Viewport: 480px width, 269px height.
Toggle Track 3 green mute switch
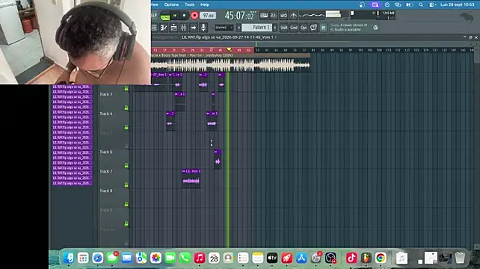click(x=126, y=108)
